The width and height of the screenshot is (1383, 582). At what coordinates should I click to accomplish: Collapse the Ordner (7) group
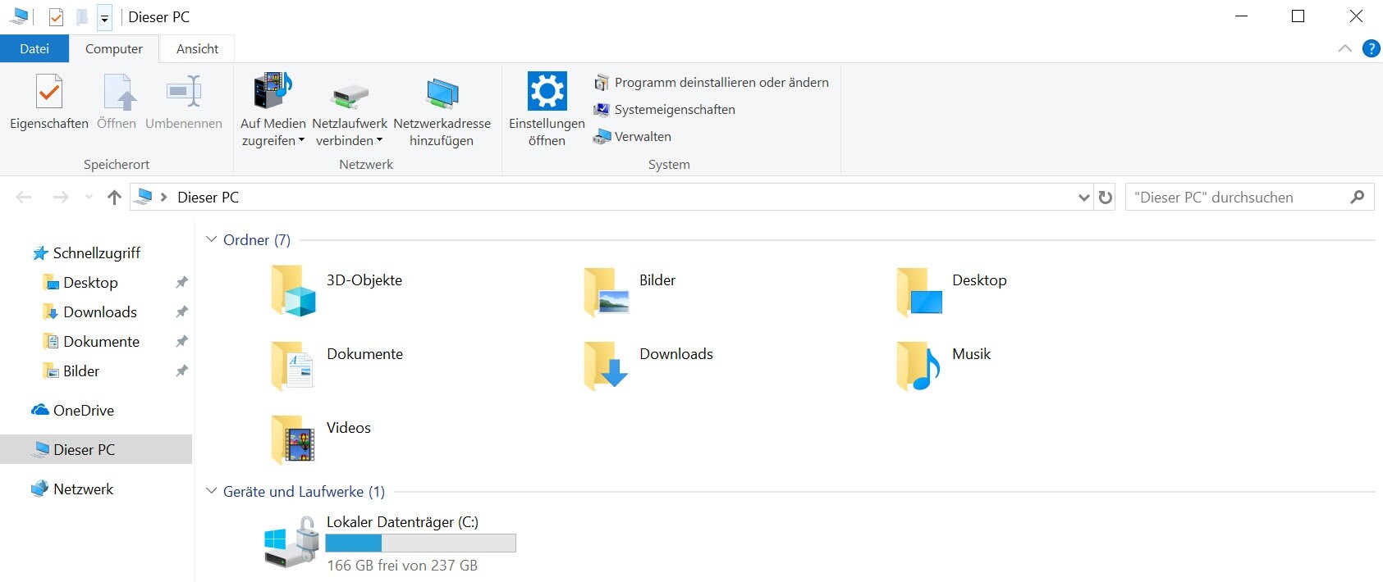[211, 239]
